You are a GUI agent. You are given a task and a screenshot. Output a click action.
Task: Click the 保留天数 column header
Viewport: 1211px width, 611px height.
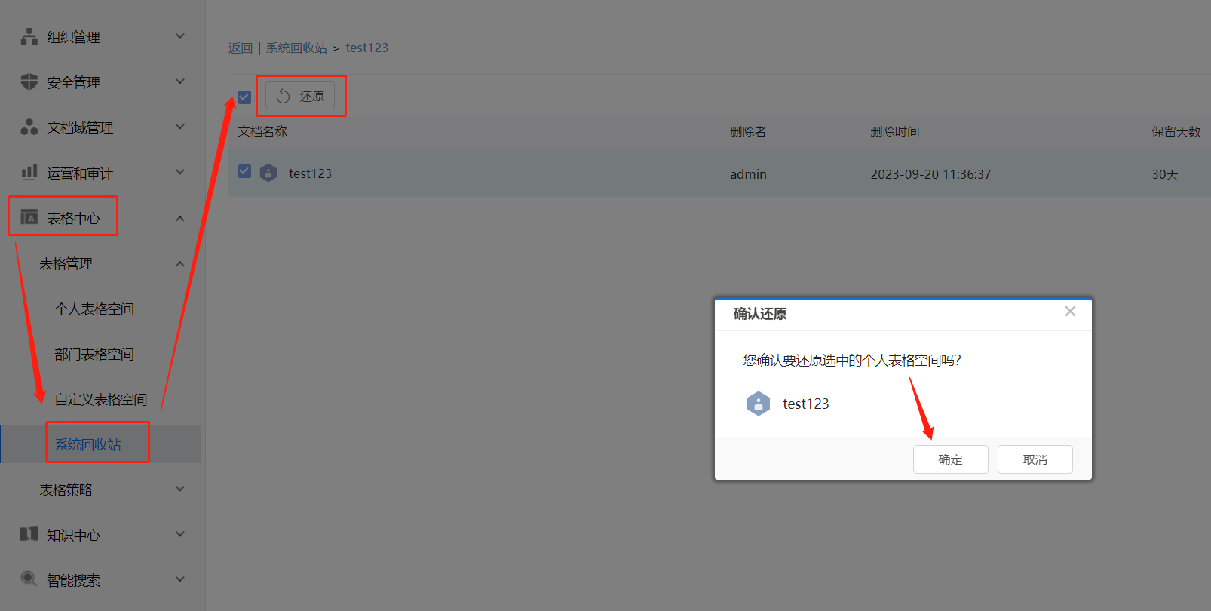(x=1176, y=131)
